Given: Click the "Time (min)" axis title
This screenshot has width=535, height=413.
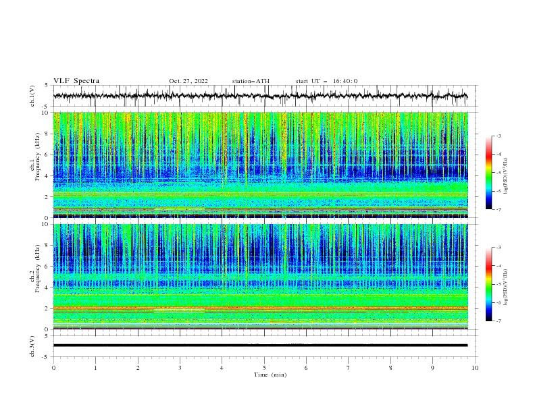Looking at the screenshot, I should point(270,375).
